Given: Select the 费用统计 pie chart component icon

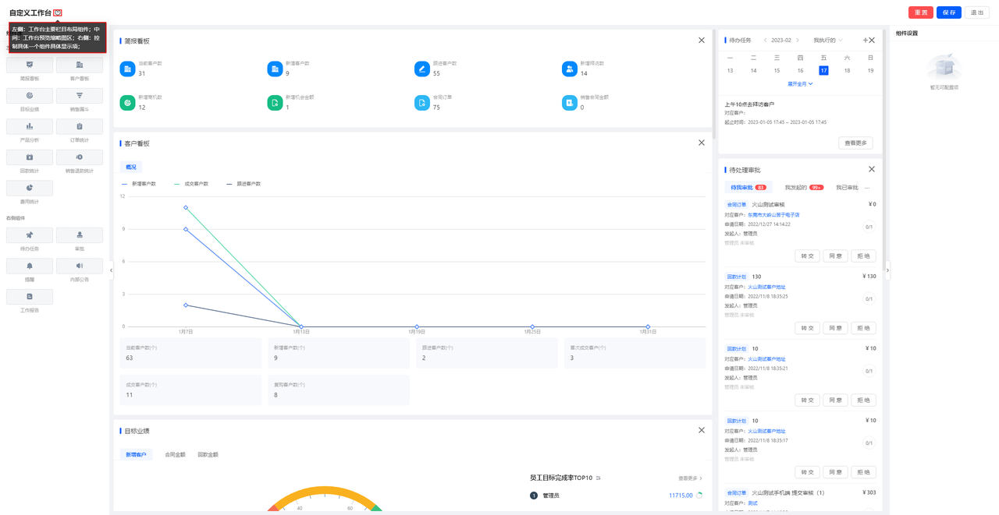Looking at the screenshot, I should point(30,189).
